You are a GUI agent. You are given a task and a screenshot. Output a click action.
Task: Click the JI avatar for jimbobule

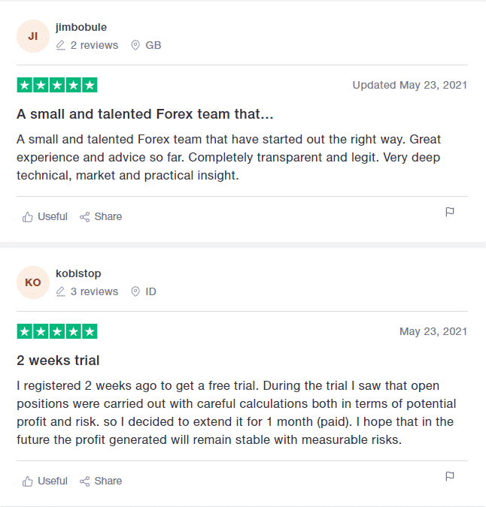point(33,36)
